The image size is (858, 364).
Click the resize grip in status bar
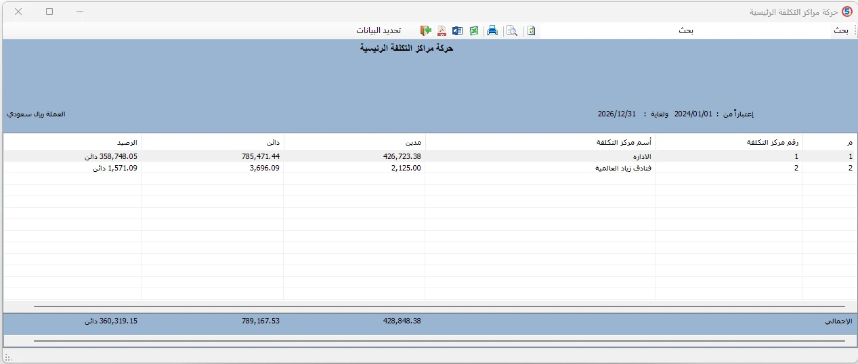tap(7, 357)
